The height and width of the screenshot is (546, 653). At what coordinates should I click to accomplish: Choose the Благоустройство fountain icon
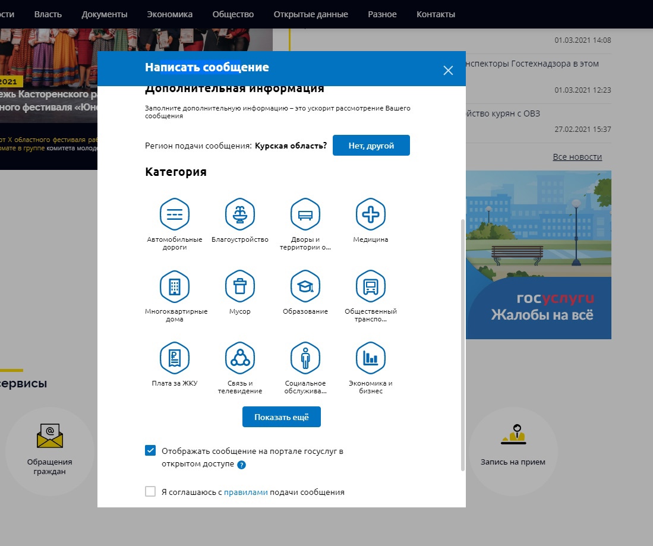point(239,214)
